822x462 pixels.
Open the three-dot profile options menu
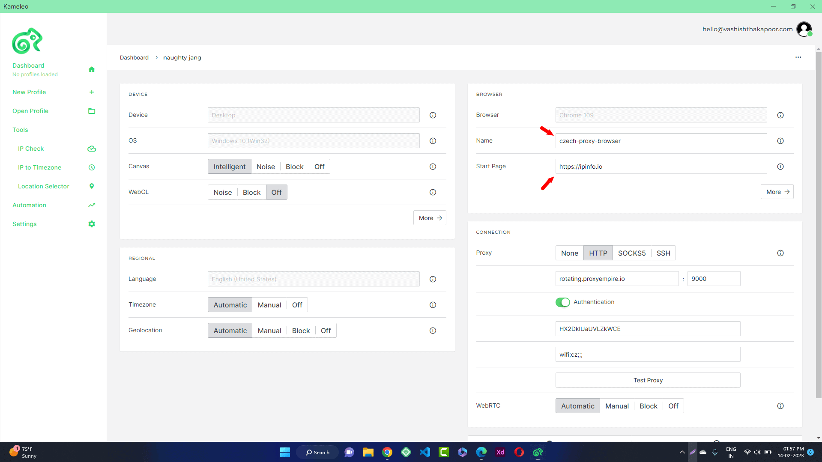[x=798, y=57]
